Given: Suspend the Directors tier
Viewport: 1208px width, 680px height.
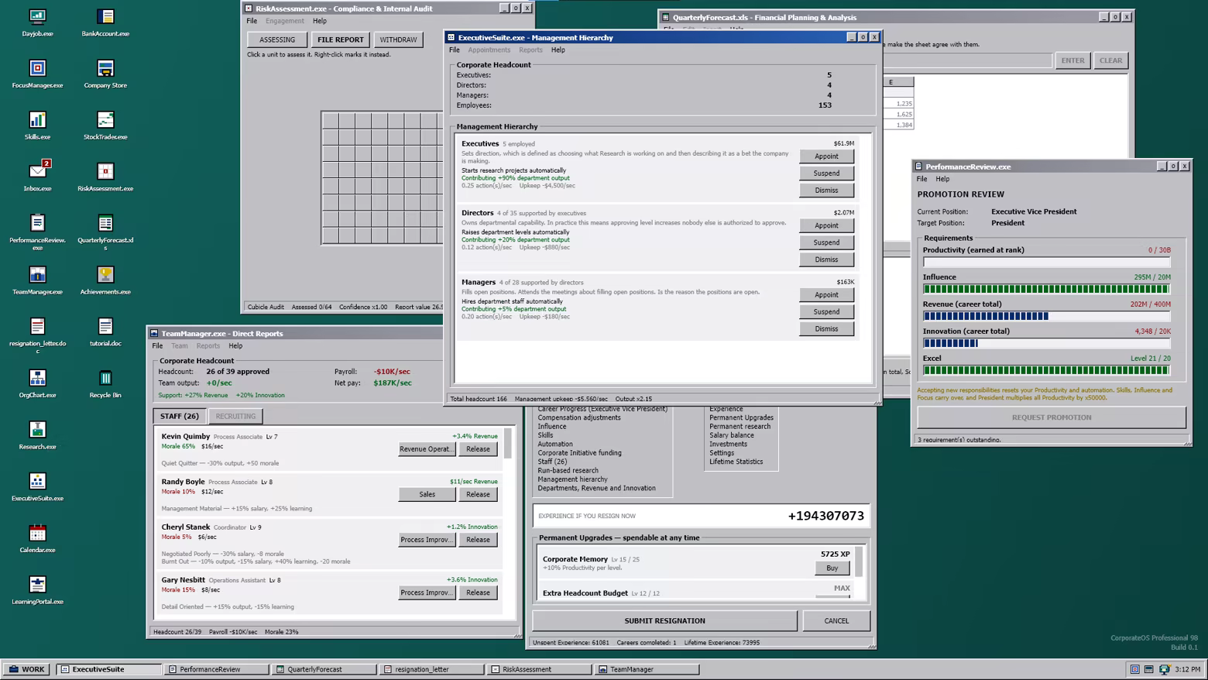Looking at the screenshot, I should (x=826, y=242).
